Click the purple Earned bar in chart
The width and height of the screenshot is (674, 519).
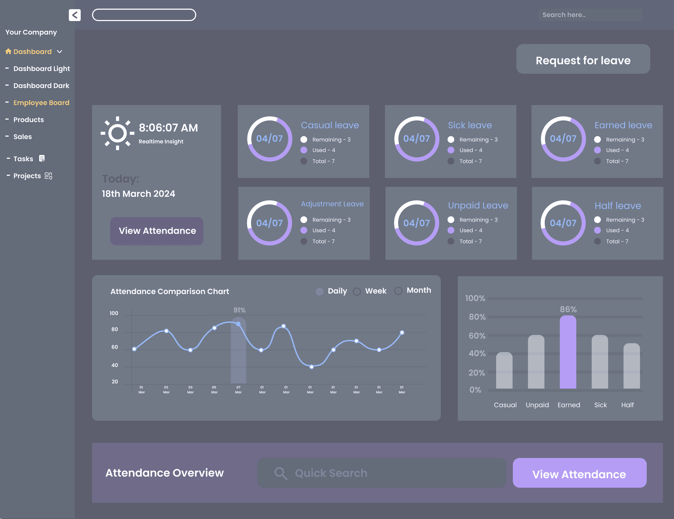(568, 352)
